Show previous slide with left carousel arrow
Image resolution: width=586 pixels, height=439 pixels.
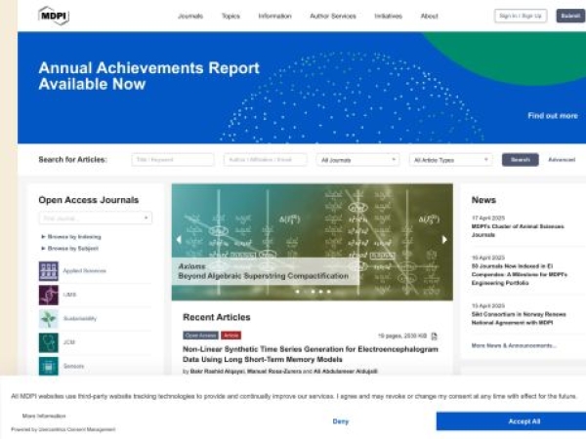(179, 240)
